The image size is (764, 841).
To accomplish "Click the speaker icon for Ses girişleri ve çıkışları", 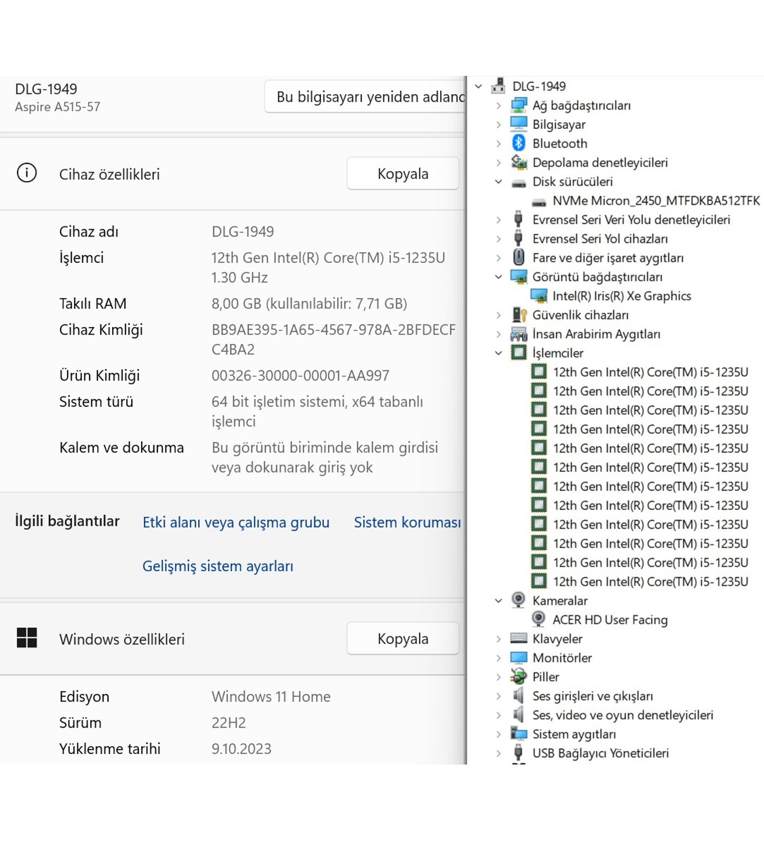I will click(x=518, y=696).
